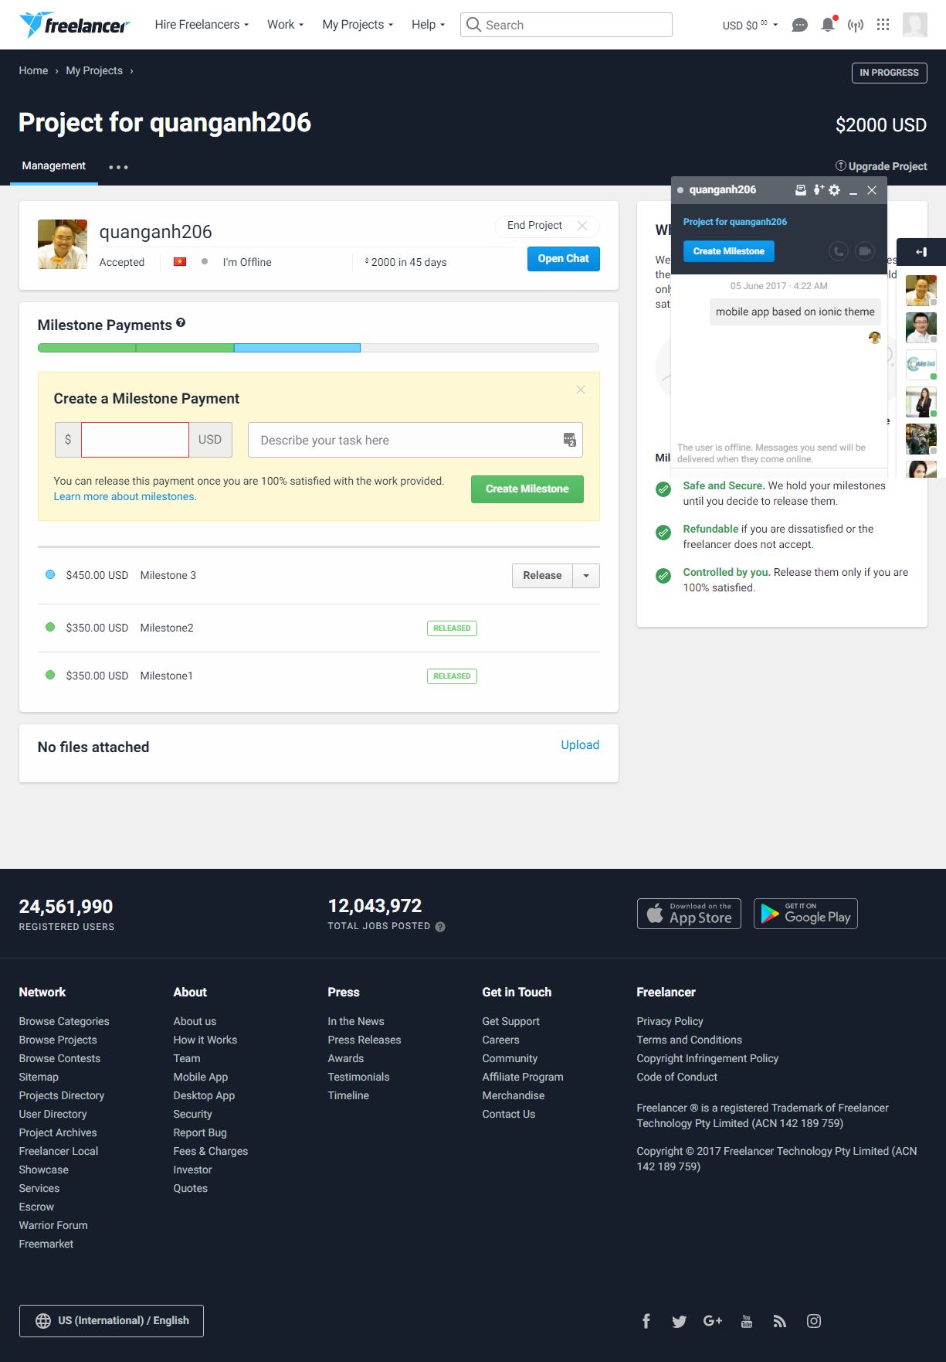
Task: Open Get Support footer link
Action: (510, 1021)
